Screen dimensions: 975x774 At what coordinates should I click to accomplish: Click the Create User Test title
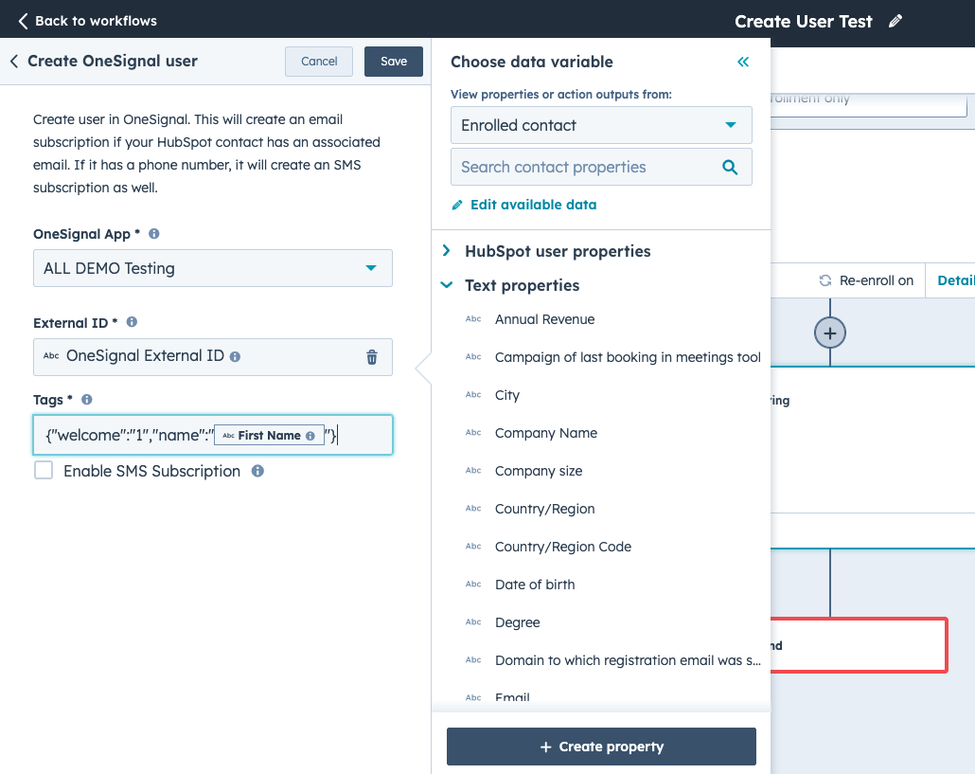coord(804,21)
